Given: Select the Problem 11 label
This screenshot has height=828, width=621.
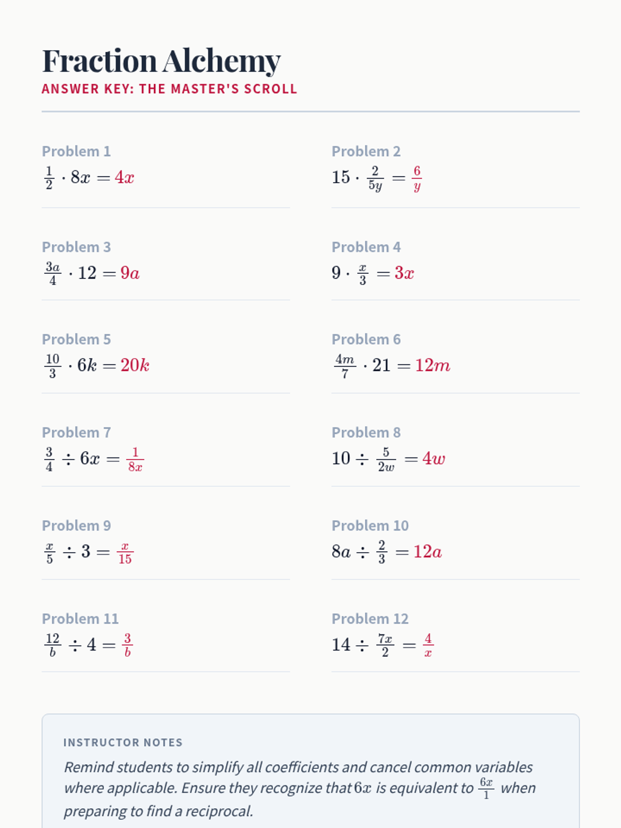Looking at the screenshot, I should (x=80, y=618).
